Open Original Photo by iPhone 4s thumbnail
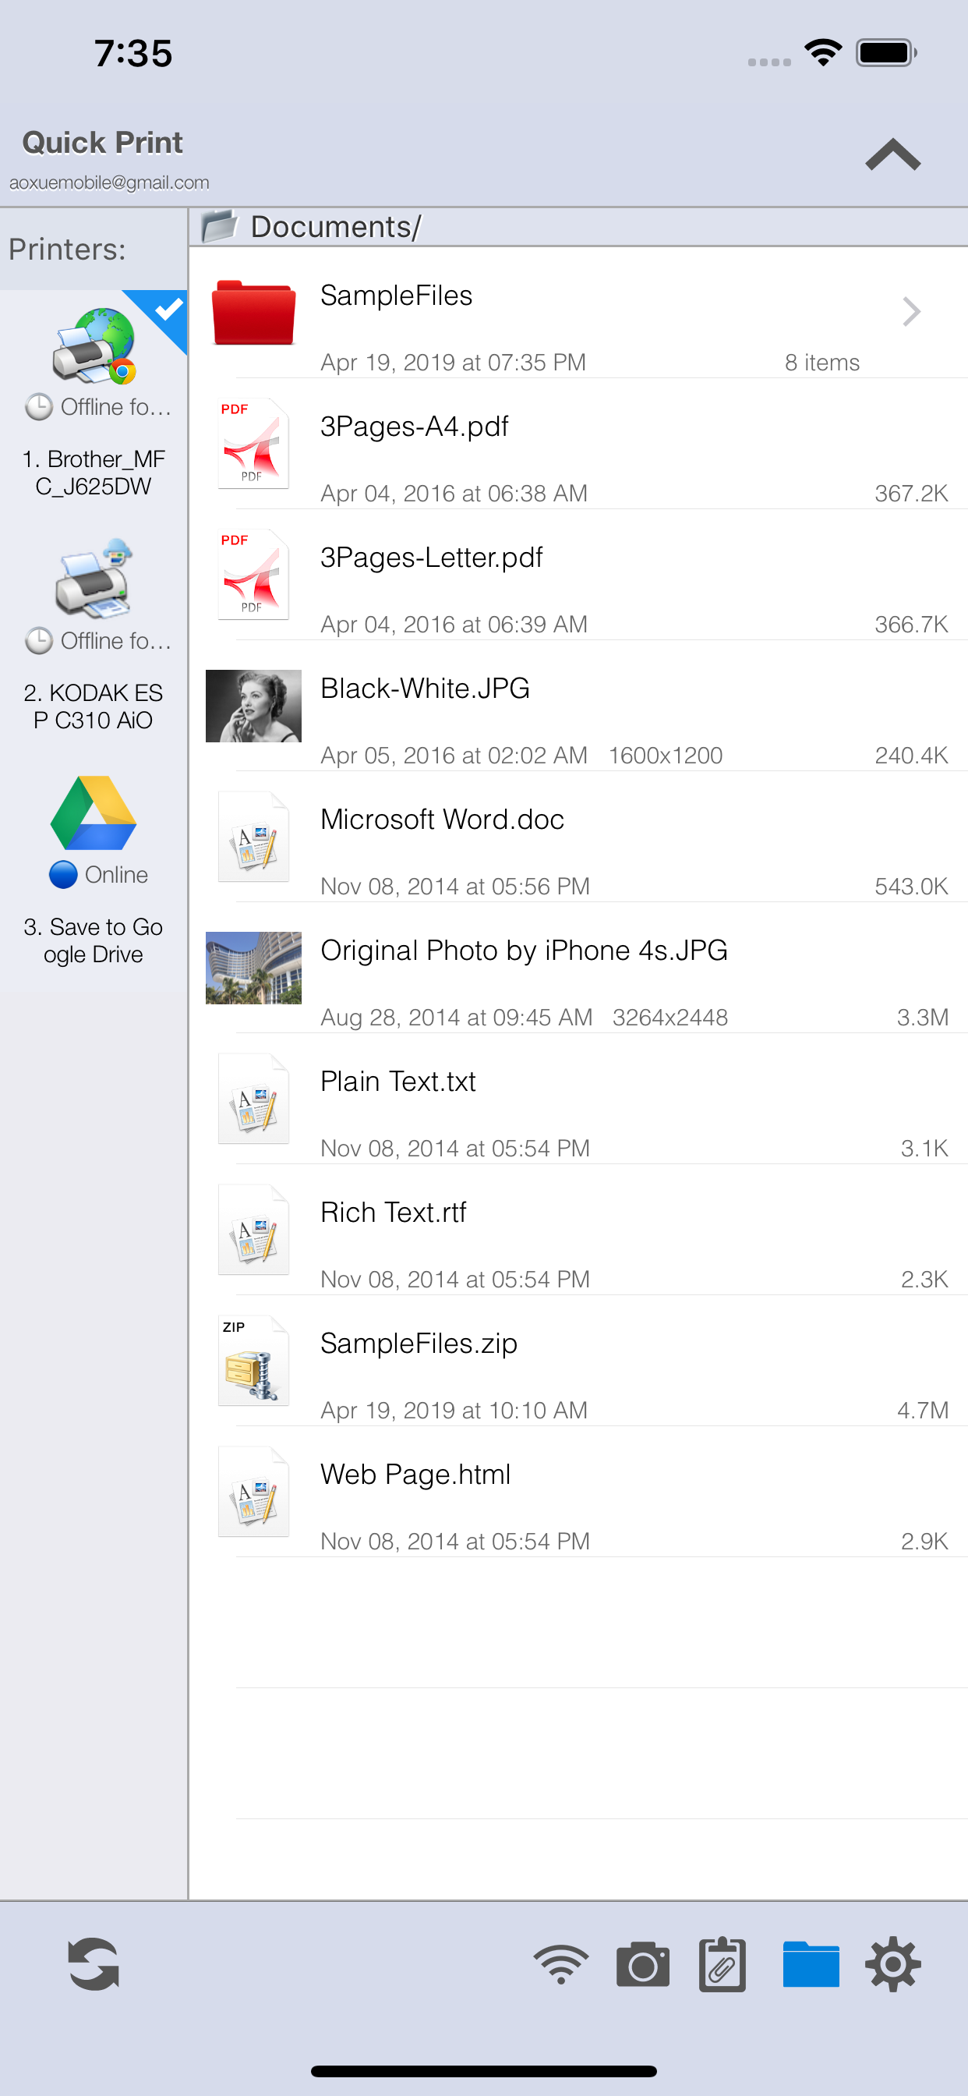Viewport: 968px width, 2096px height. pyautogui.click(x=253, y=968)
